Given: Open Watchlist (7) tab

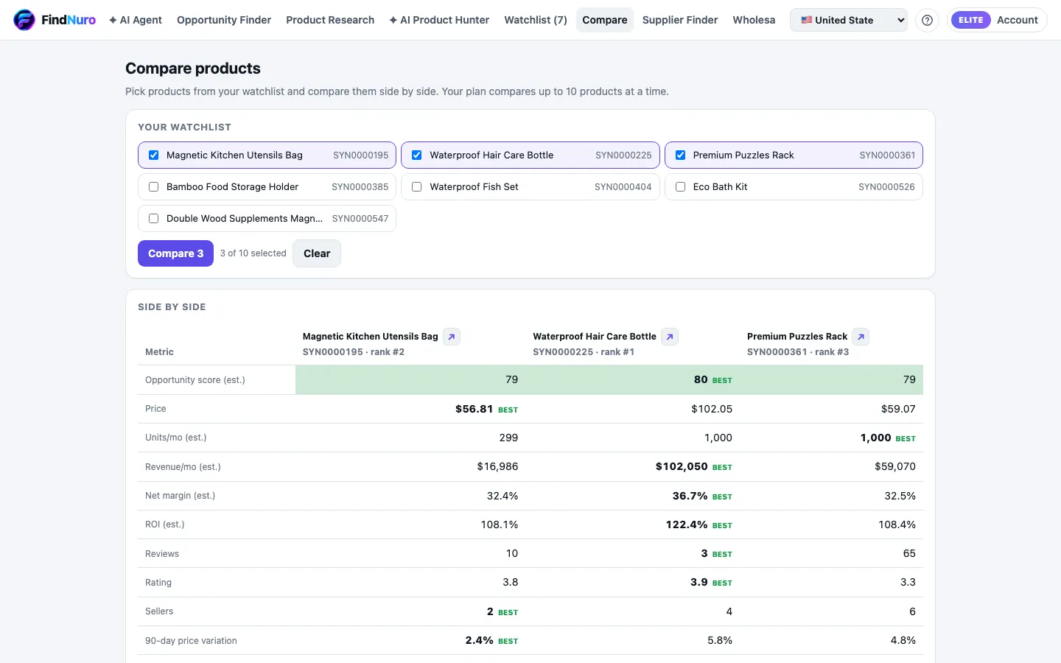Looking at the screenshot, I should [536, 20].
